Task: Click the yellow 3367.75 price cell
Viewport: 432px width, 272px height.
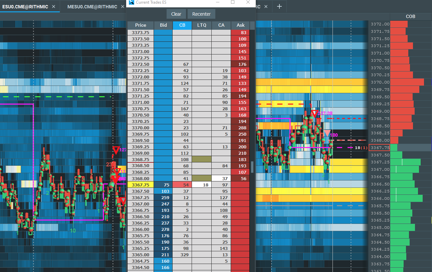Action: 141,185
